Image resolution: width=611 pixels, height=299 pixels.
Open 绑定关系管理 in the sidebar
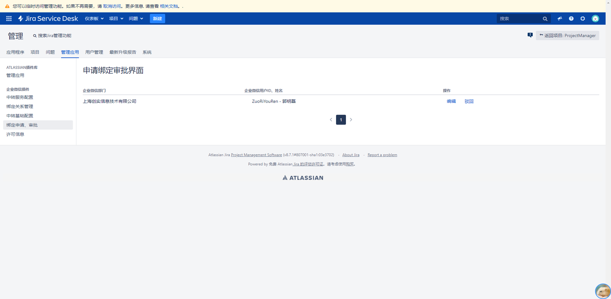point(20,107)
